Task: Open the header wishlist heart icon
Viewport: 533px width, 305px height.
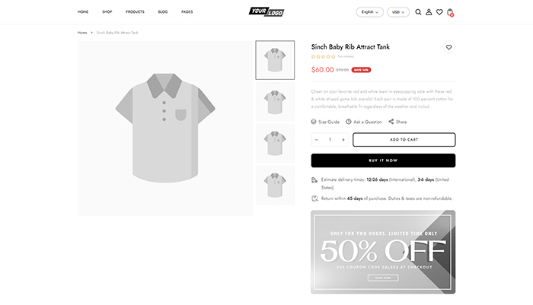Action: 439,12
